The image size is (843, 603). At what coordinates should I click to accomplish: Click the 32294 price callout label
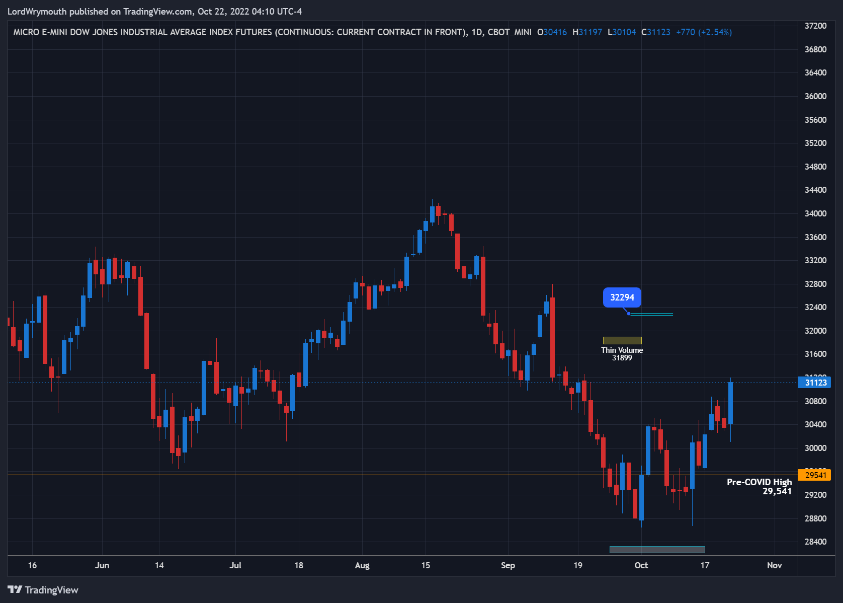tap(622, 297)
